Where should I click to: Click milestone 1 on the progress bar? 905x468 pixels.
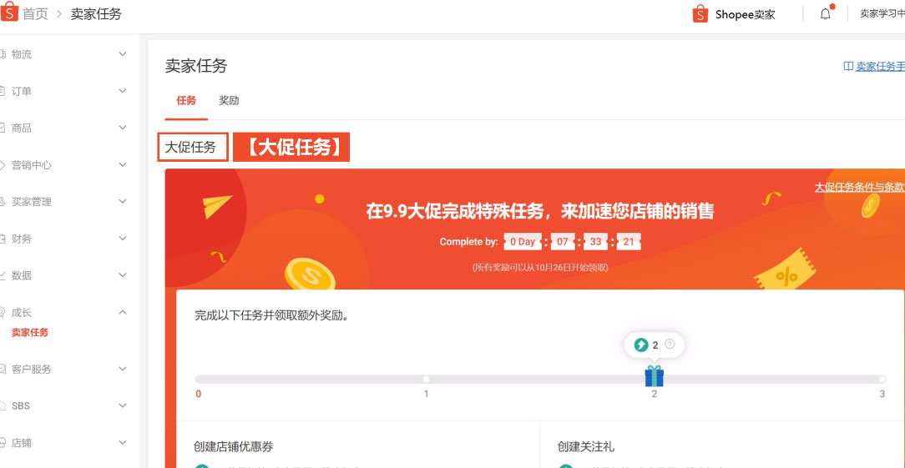tap(426, 380)
